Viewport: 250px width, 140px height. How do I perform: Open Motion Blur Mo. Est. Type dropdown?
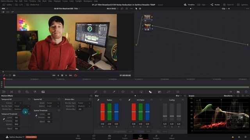(x=84, y=103)
